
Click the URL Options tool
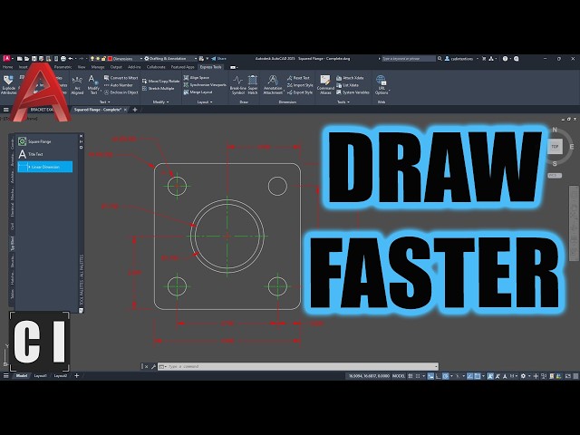pos(382,85)
